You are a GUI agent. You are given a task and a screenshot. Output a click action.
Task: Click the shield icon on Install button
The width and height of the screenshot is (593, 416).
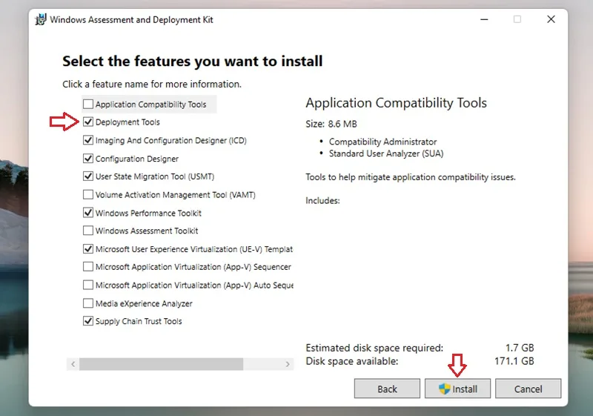444,389
